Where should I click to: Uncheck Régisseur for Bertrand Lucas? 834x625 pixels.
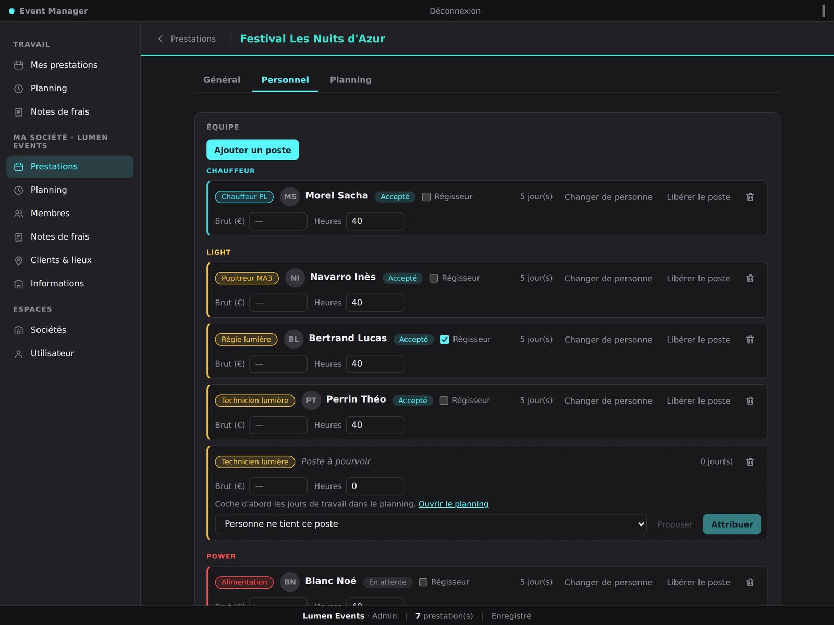coord(445,340)
